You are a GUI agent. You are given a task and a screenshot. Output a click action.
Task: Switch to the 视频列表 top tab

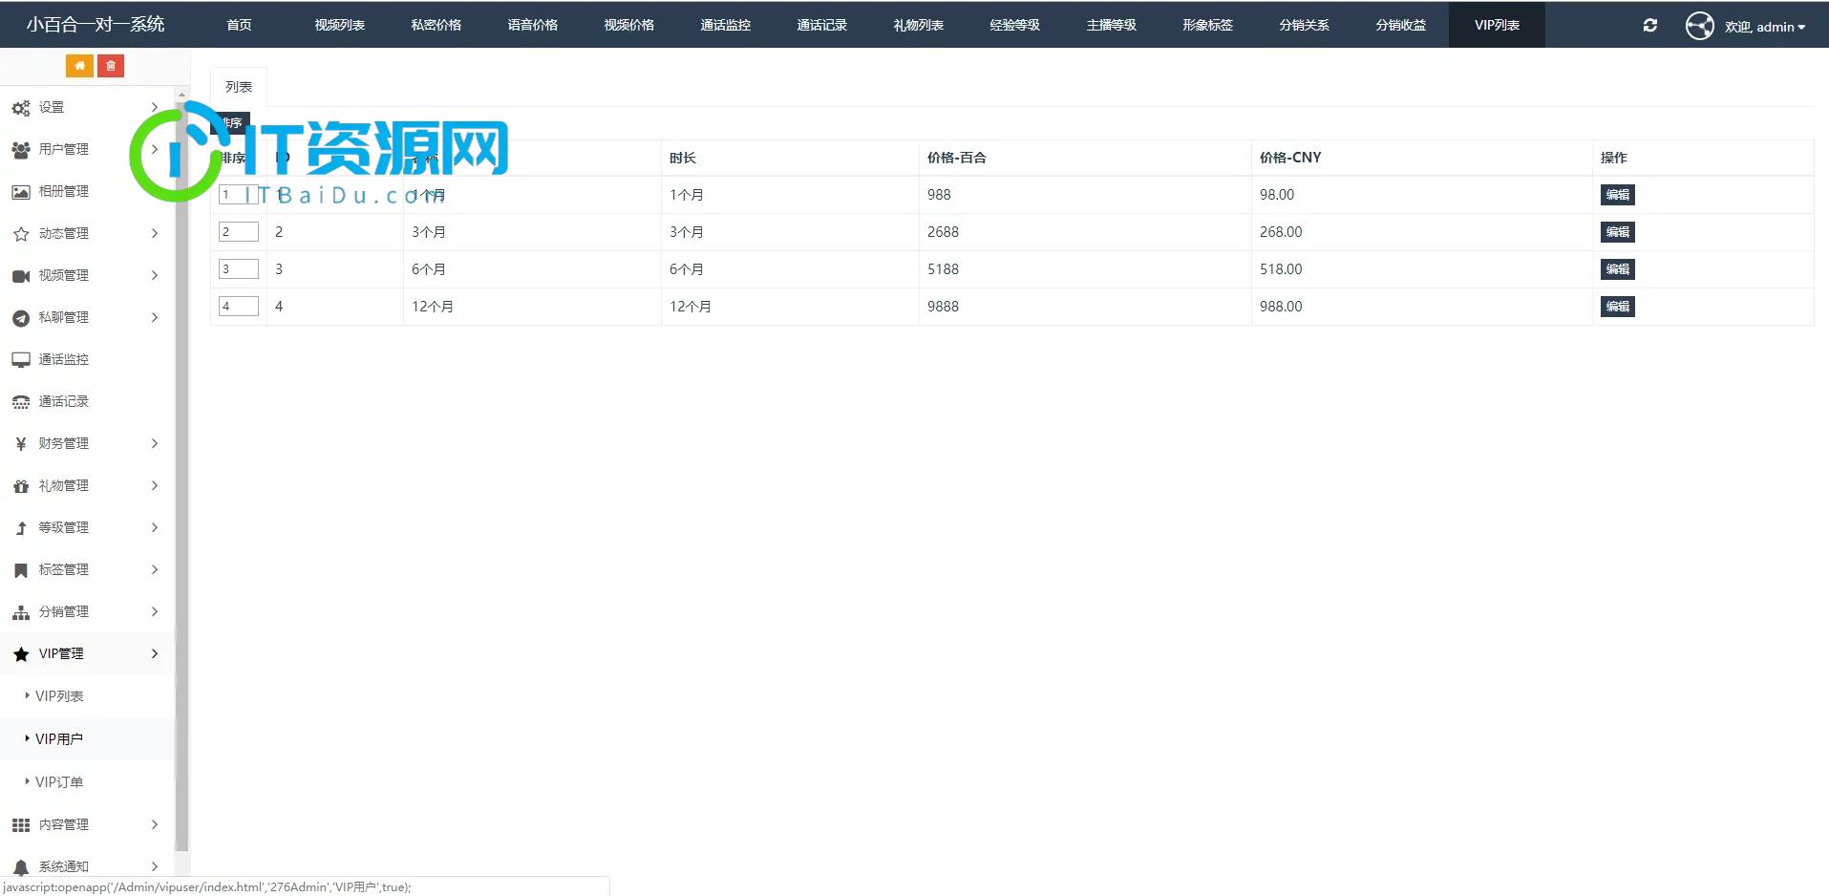[x=340, y=25]
